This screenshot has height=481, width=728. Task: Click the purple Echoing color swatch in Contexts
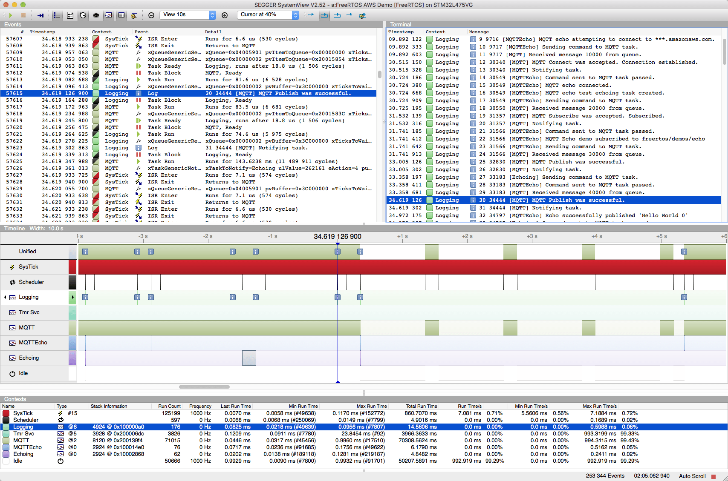(6, 454)
